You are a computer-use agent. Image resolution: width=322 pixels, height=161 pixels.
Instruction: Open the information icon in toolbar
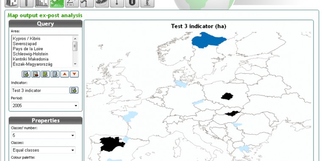coord(132,3)
